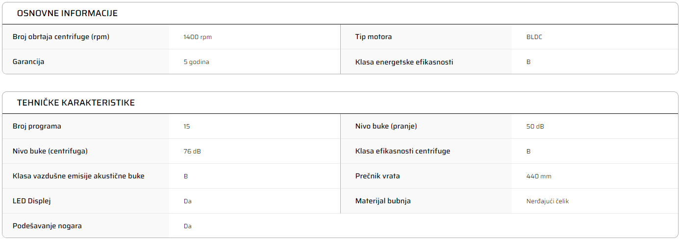
Task: Select the value 15 for programs
Action: click(x=186, y=127)
